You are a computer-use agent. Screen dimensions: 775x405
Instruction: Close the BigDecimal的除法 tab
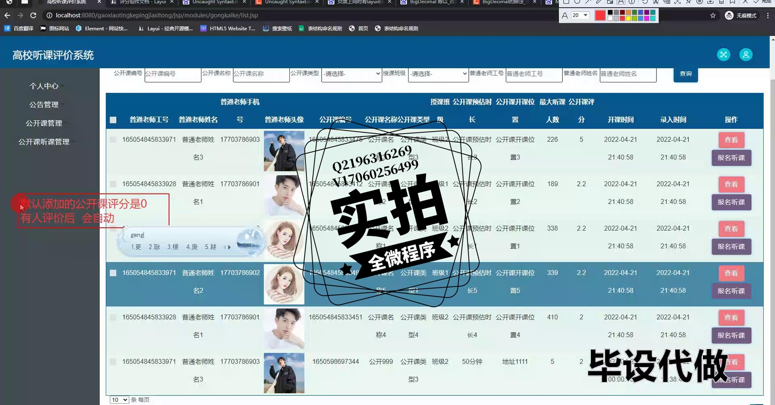534,2
